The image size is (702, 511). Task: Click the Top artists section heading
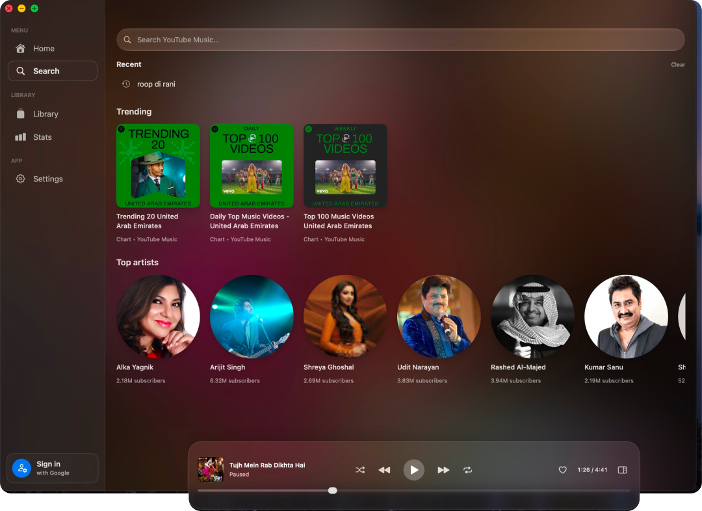click(x=137, y=263)
